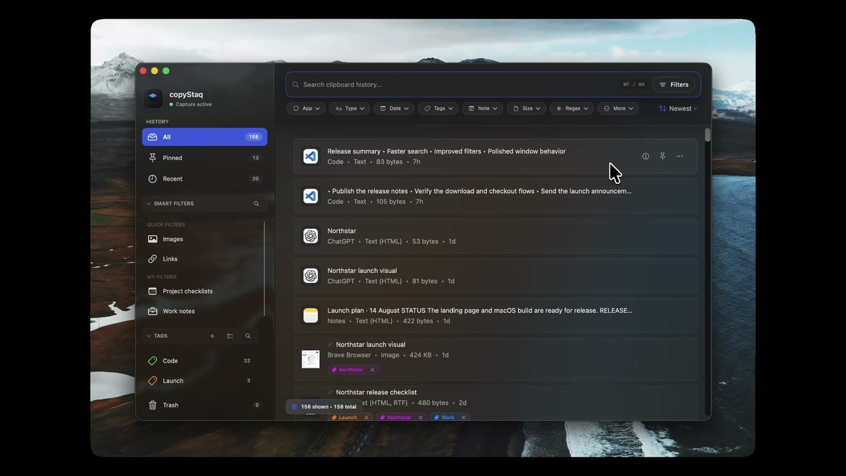The height and width of the screenshot is (476, 846).
Task: Click the Filters button
Action: (x=673, y=85)
